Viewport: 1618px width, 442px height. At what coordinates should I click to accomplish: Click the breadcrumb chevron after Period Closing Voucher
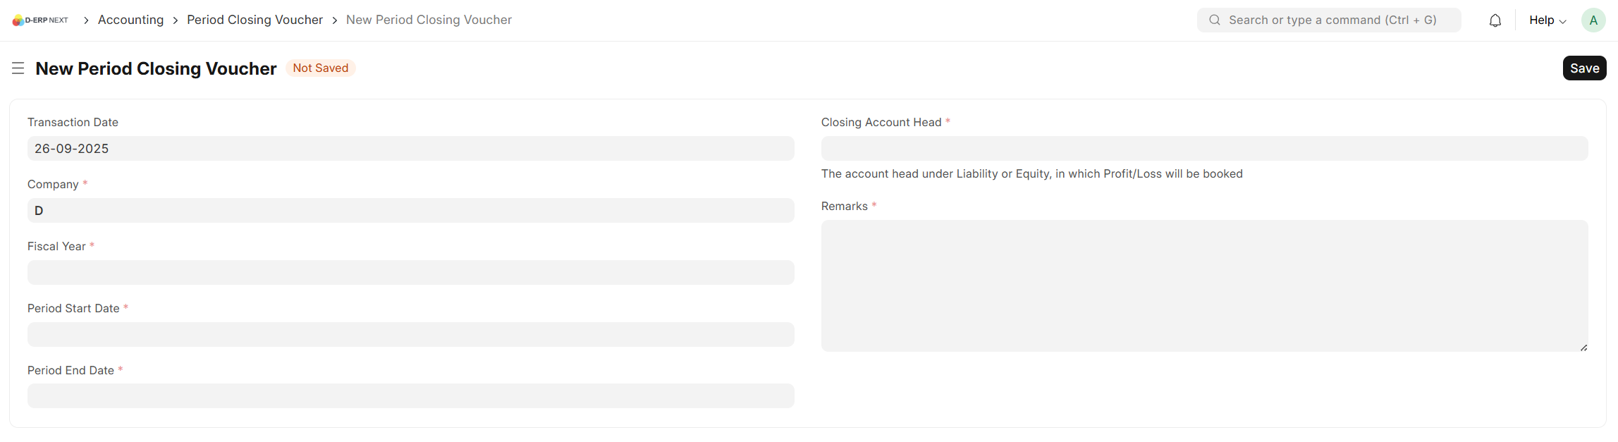[334, 20]
